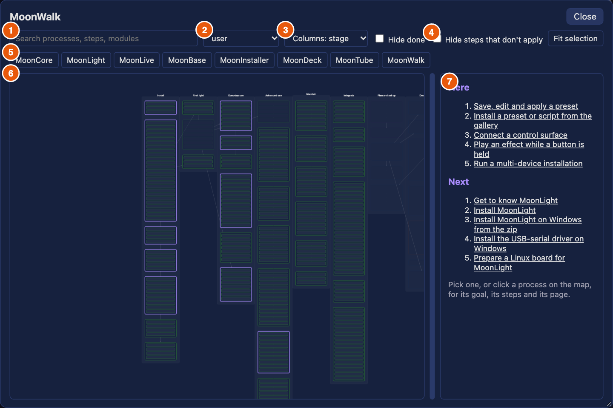Screen dimensions: 613x408
Task: Close the MoonWalk dialog
Action: click(x=585, y=17)
